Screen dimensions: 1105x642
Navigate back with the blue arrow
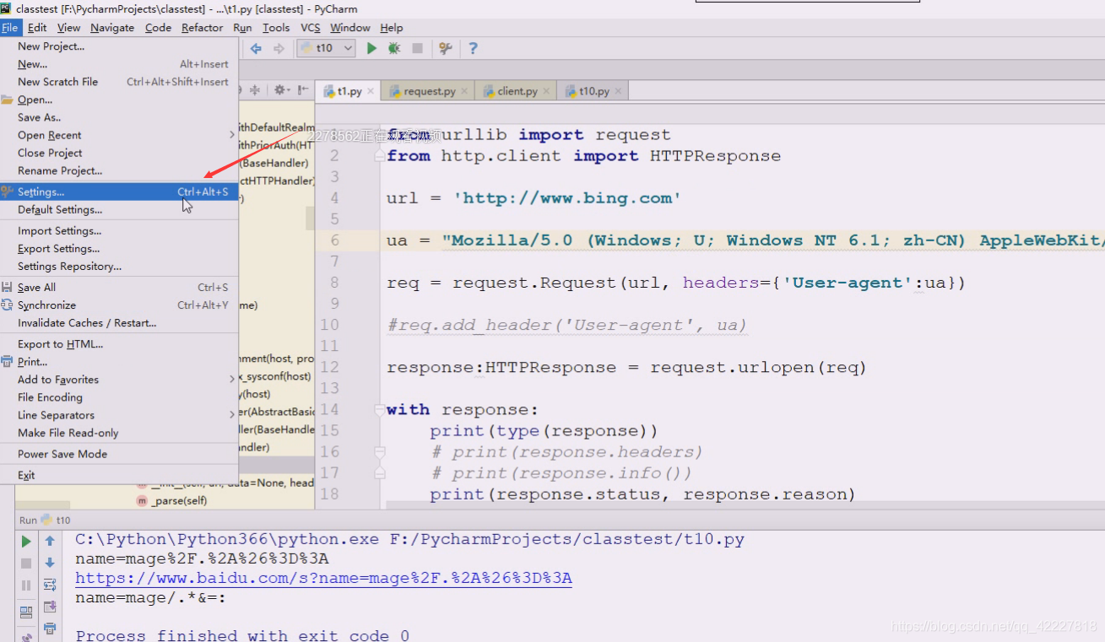[256, 48]
